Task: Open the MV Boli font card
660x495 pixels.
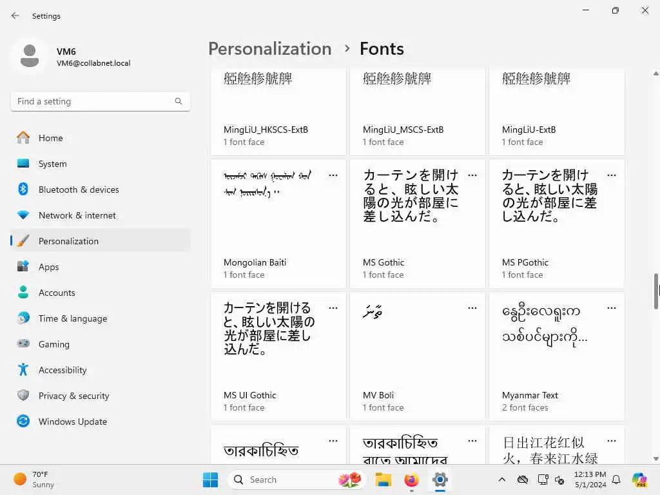Action: (418, 356)
